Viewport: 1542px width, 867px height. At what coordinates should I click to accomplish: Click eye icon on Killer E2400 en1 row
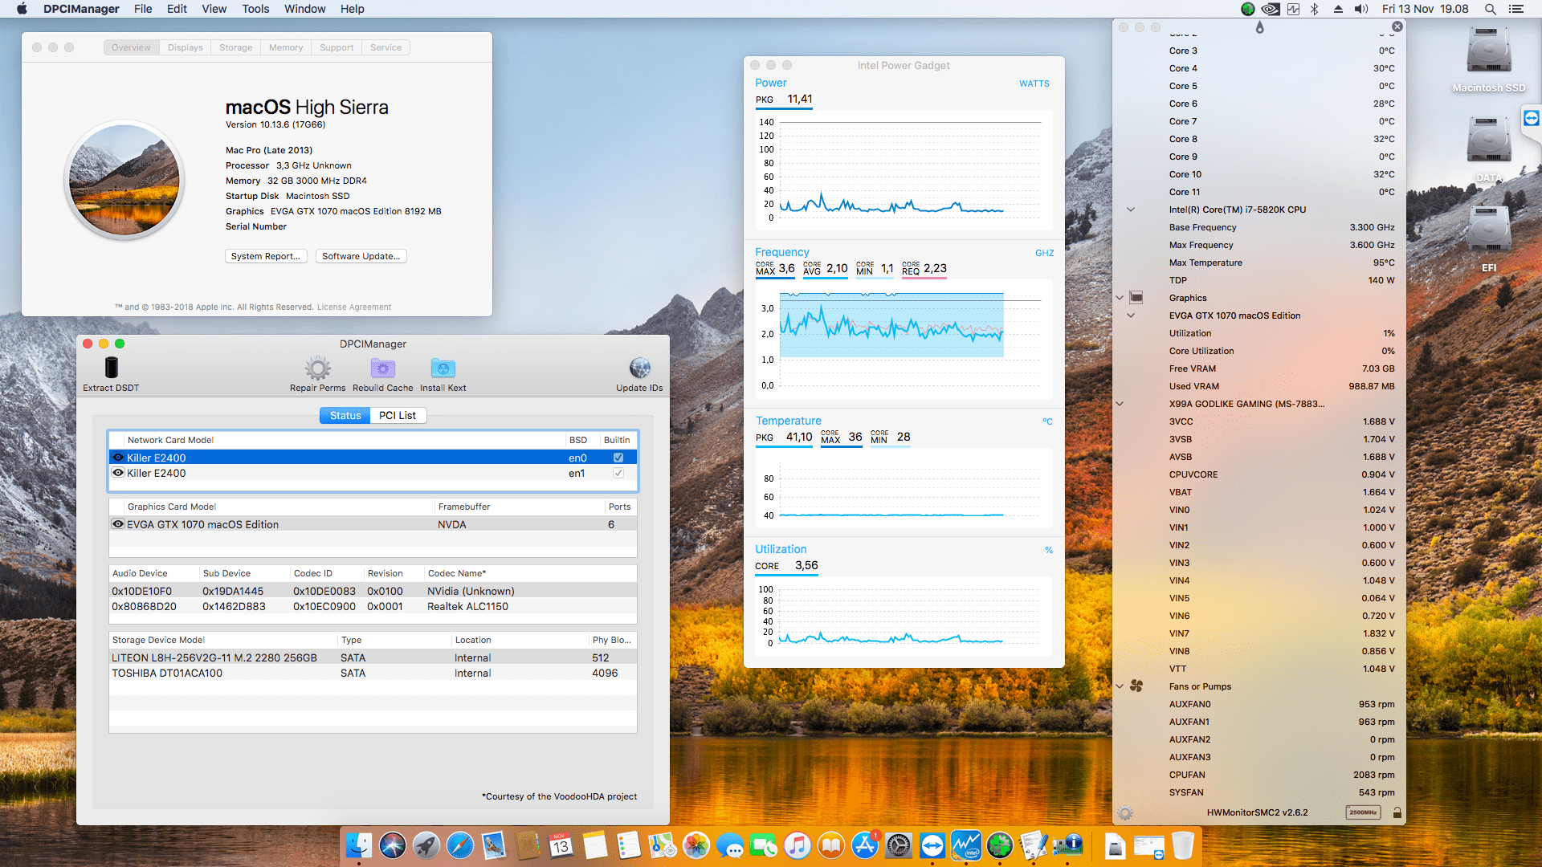point(118,473)
